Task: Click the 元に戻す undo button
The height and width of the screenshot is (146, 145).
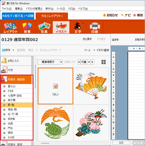Action: tap(87, 39)
